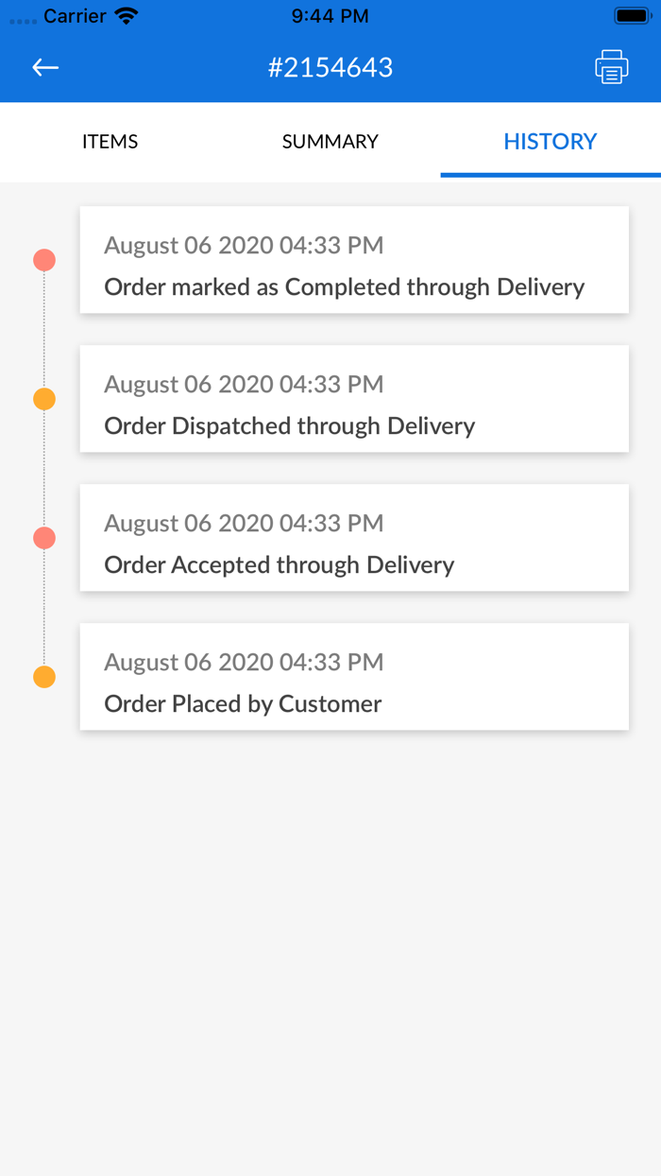Tap the orange dot beside Order Dispatched event
The image size is (661, 1176).
(x=43, y=398)
